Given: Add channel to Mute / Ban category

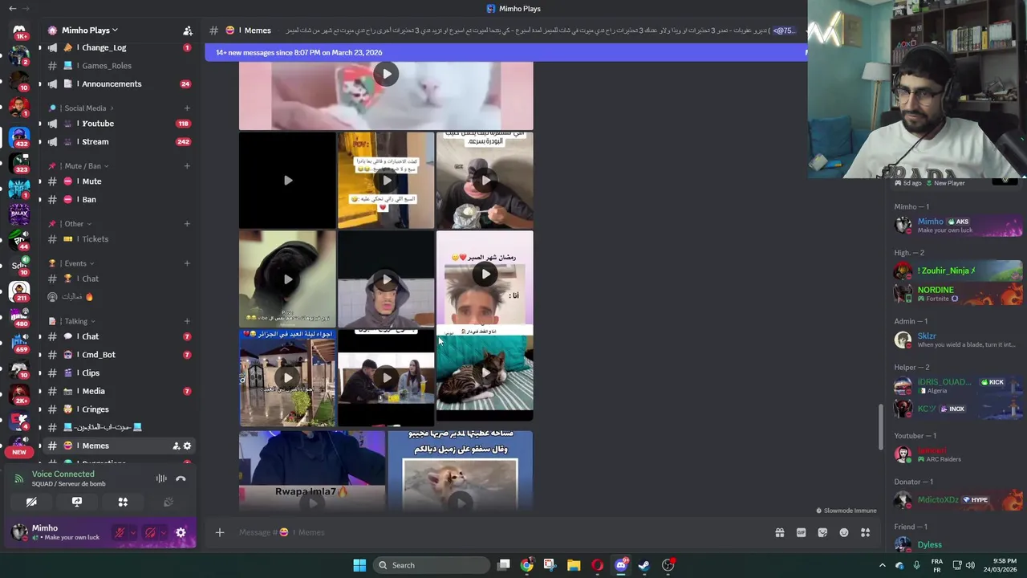Looking at the screenshot, I should click(187, 166).
